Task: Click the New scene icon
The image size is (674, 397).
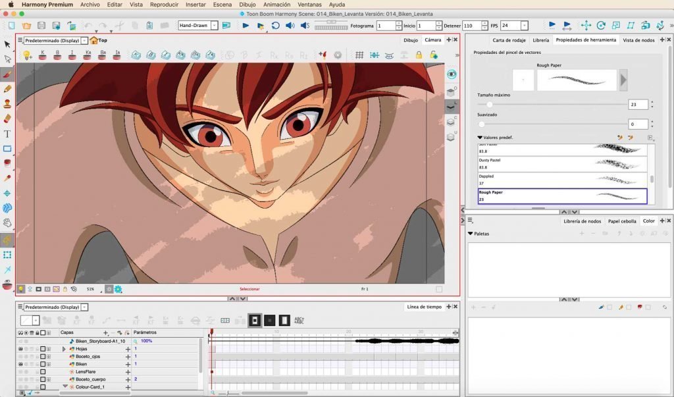Action: (x=12, y=26)
